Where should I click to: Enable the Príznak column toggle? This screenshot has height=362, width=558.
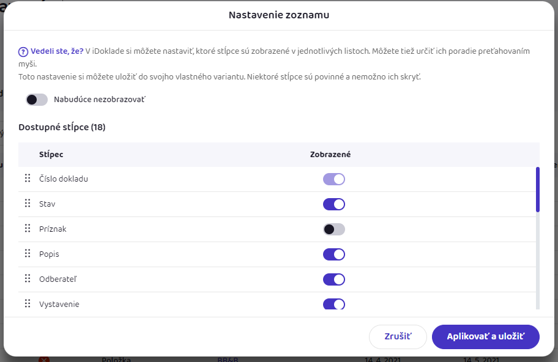point(334,229)
